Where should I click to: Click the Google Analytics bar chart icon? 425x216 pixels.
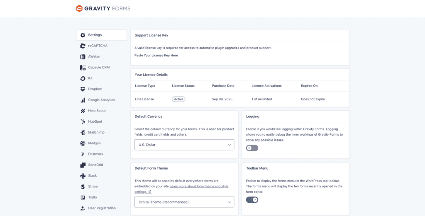83,100
